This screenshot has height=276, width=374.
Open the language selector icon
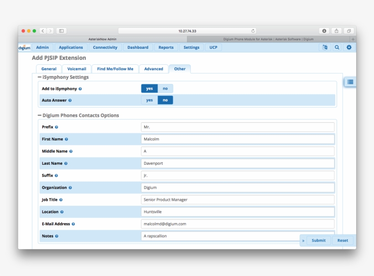pos(325,47)
